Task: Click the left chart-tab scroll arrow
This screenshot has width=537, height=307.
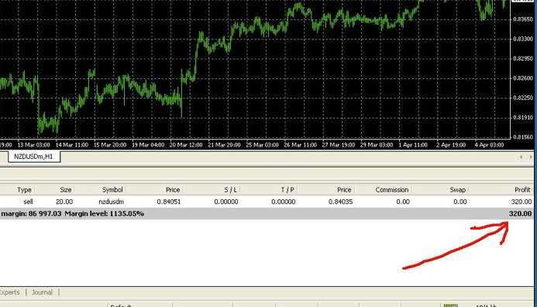Action: (521, 157)
